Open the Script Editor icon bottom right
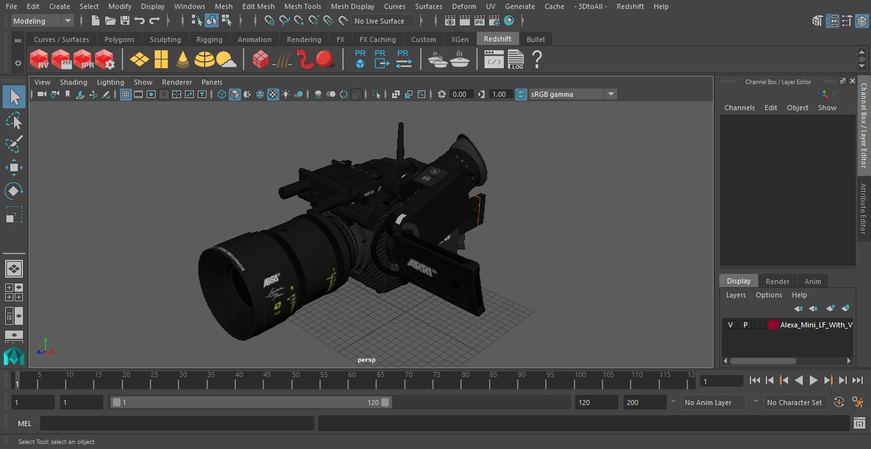Viewport: 871px width, 449px height. (859, 423)
